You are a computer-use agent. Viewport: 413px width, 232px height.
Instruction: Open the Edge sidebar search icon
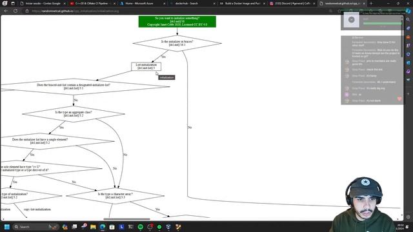408,19
